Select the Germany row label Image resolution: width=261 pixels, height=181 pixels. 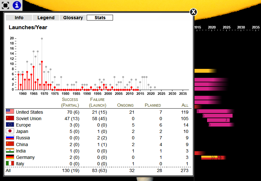(25, 157)
